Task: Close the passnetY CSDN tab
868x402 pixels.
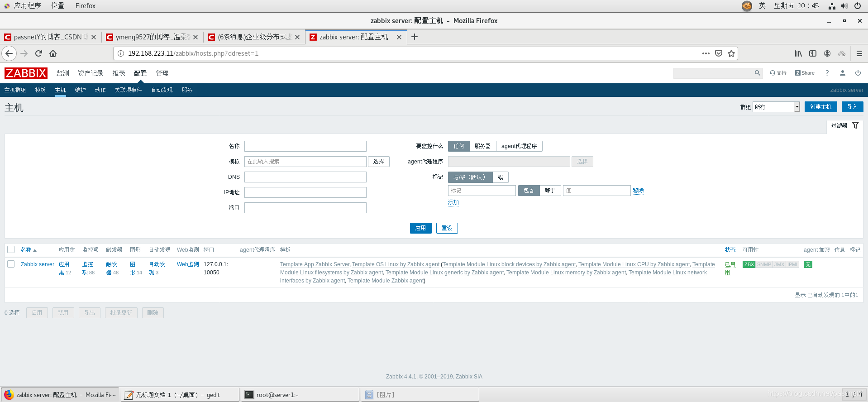Action: coord(94,37)
